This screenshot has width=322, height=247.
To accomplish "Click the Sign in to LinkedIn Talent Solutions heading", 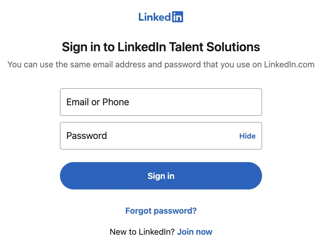I will pos(161,47).
